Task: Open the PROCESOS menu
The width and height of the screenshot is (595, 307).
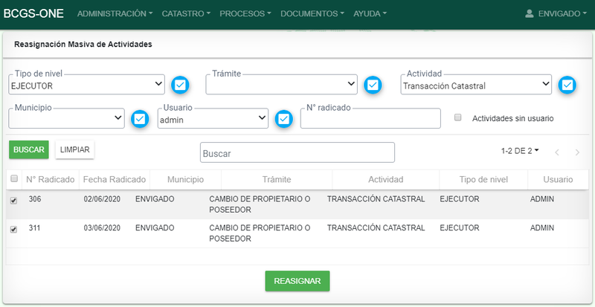Action: [x=245, y=13]
